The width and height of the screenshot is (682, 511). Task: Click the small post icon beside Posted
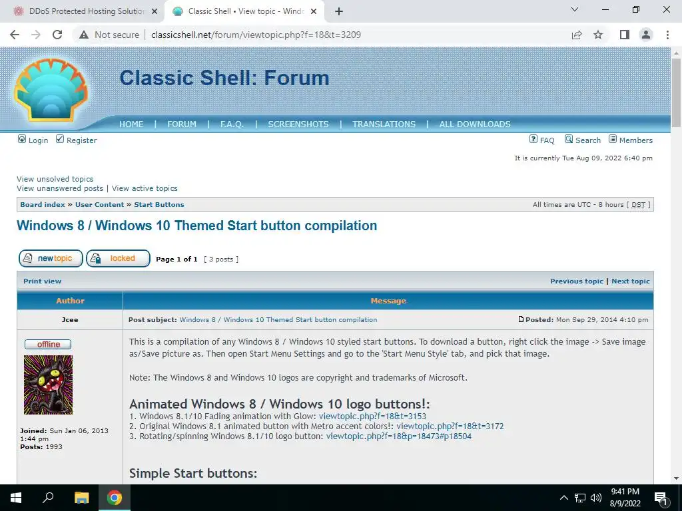521,319
